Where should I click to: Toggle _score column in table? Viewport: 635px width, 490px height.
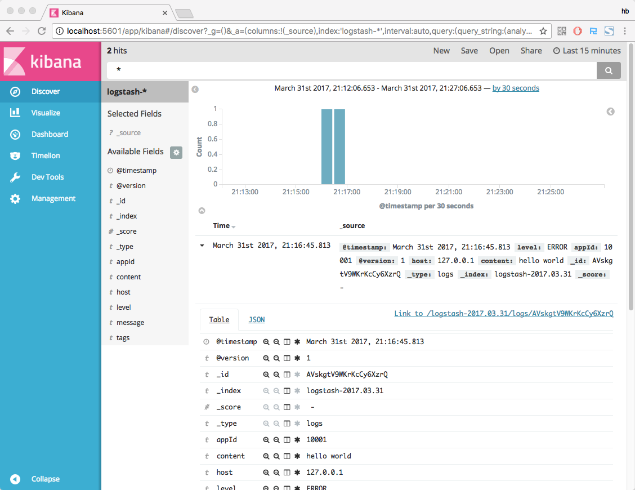pyautogui.click(x=287, y=407)
